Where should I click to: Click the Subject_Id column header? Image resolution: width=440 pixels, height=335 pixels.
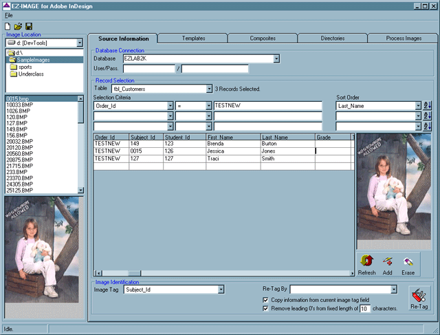click(146, 137)
